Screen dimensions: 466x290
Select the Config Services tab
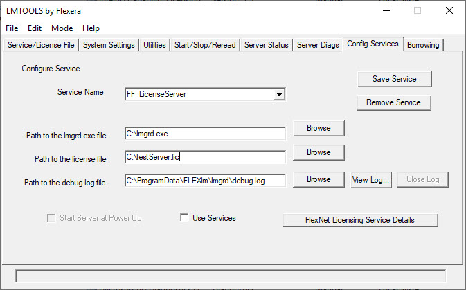point(373,44)
